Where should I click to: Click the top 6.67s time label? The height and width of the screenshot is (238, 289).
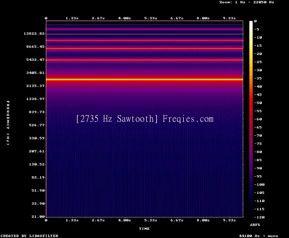[177, 18]
